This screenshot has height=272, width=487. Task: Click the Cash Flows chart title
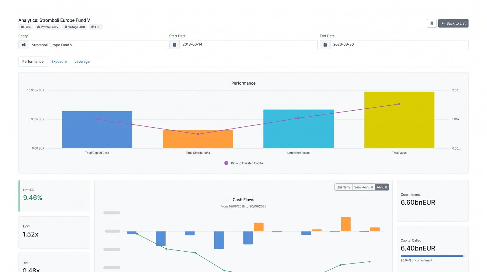point(243,200)
